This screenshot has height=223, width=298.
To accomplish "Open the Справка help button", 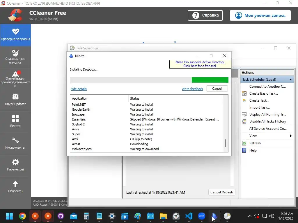I will click(x=205, y=15).
